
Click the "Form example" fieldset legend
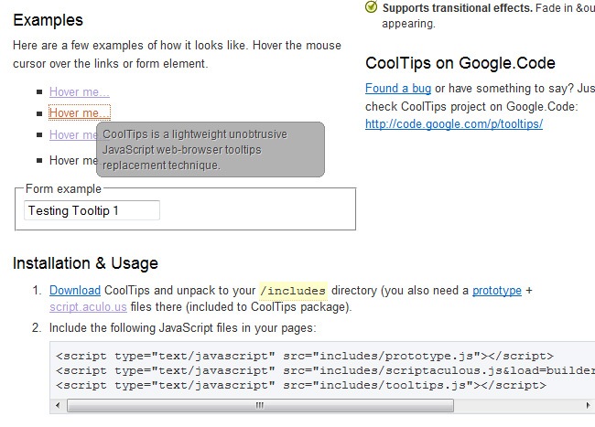click(63, 188)
